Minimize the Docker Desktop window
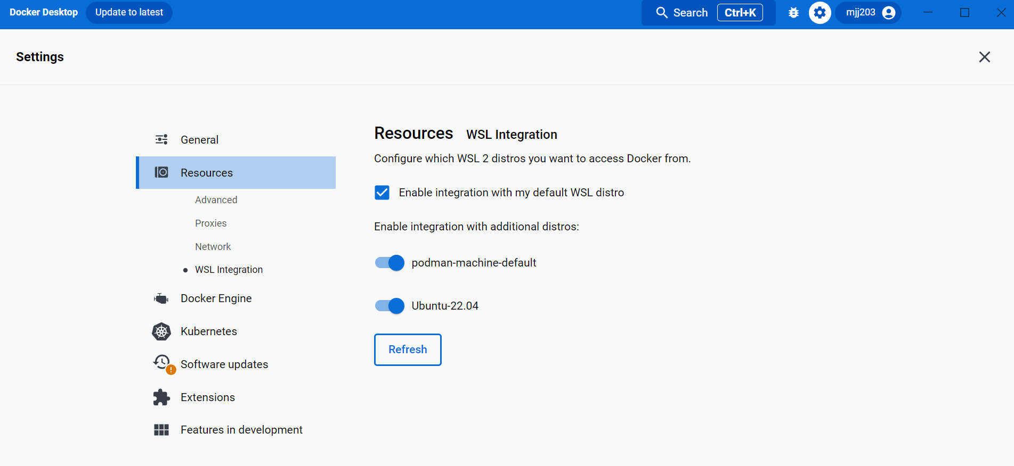This screenshot has width=1014, height=466. [x=928, y=13]
